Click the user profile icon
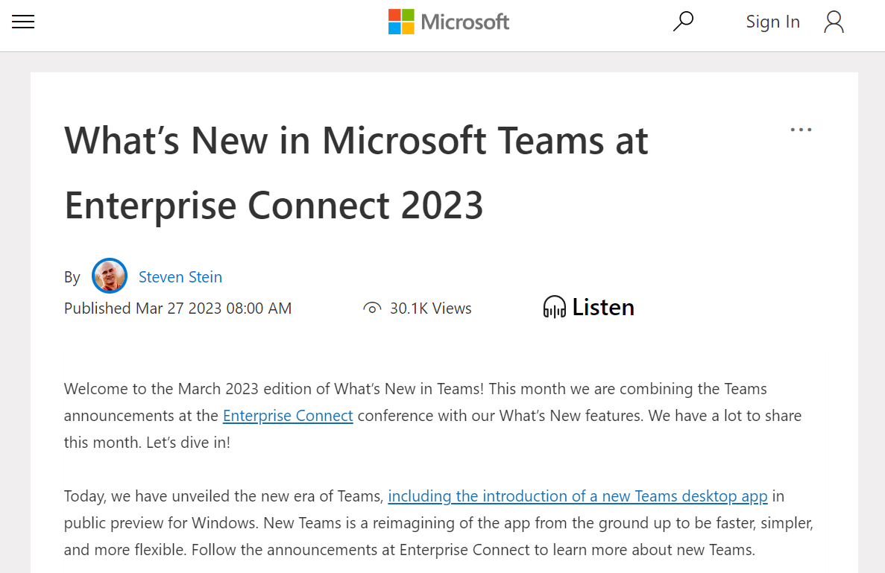The width and height of the screenshot is (885, 573). tap(834, 23)
